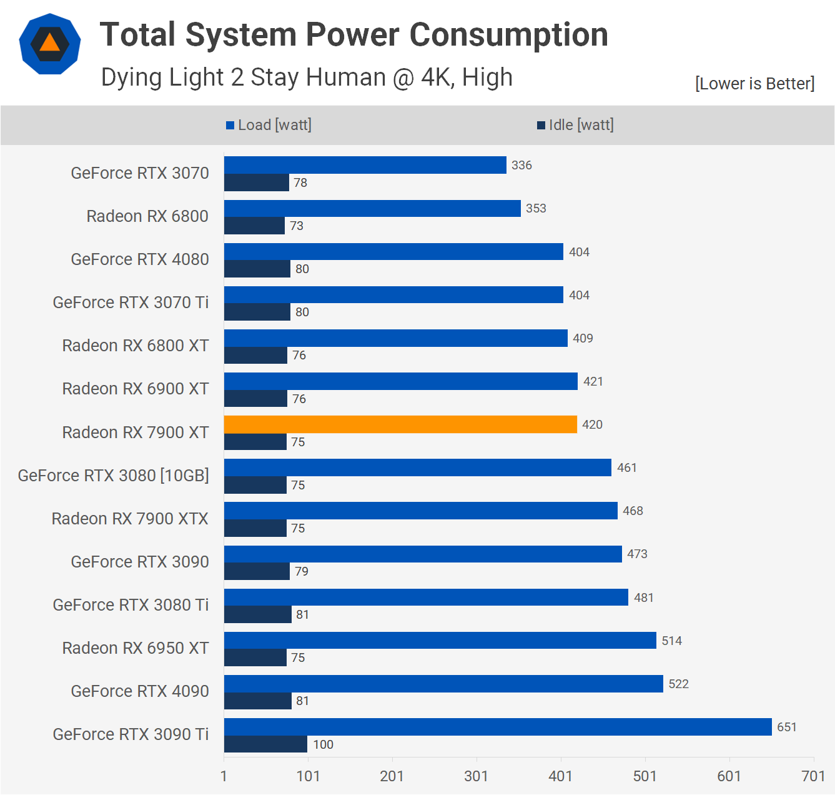
Task: Click the orange Radeon RX 7900 XT load bar
Action: coord(400,424)
